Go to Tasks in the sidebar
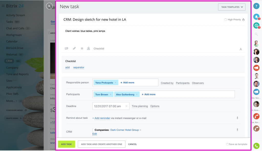262x151 pixels. 9,22
